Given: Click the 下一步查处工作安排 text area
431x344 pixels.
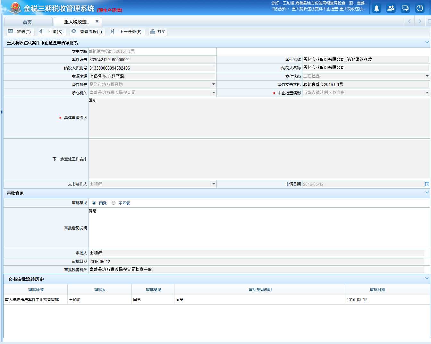Looking at the screenshot, I should tap(259, 159).
